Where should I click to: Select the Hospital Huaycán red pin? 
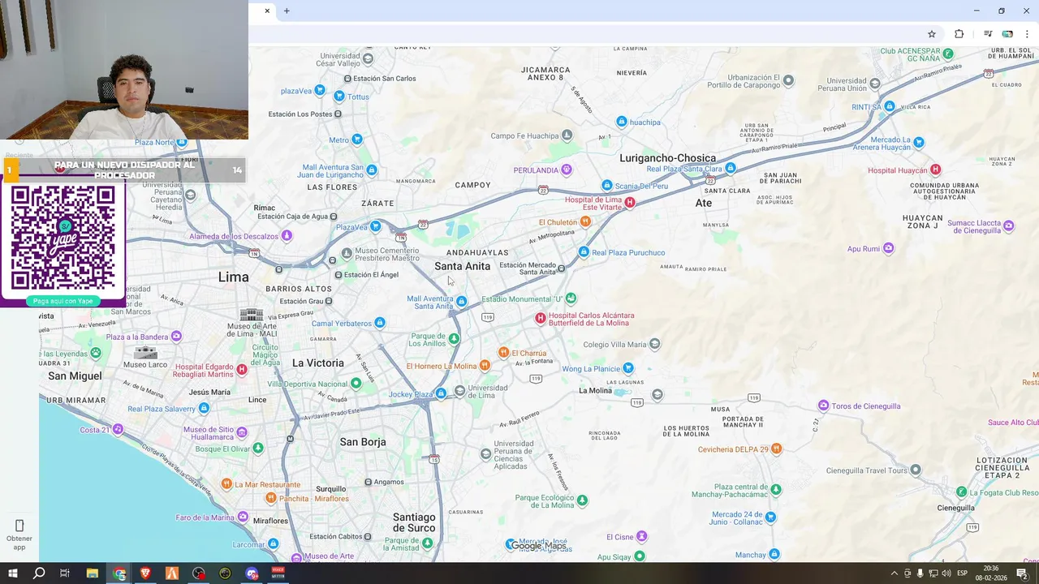pyautogui.click(x=936, y=170)
